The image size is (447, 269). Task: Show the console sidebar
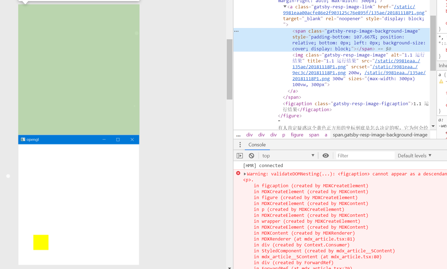coord(240,155)
